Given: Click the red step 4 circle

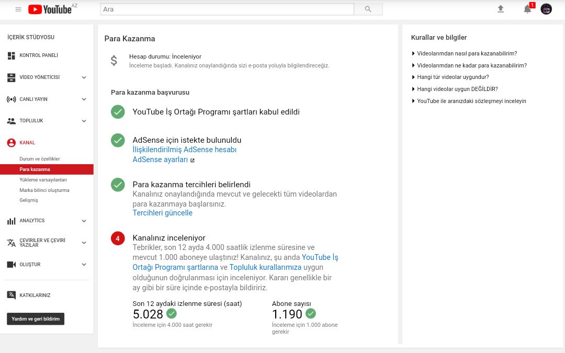Looking at the screenshot, I should (x=118, y=238).
